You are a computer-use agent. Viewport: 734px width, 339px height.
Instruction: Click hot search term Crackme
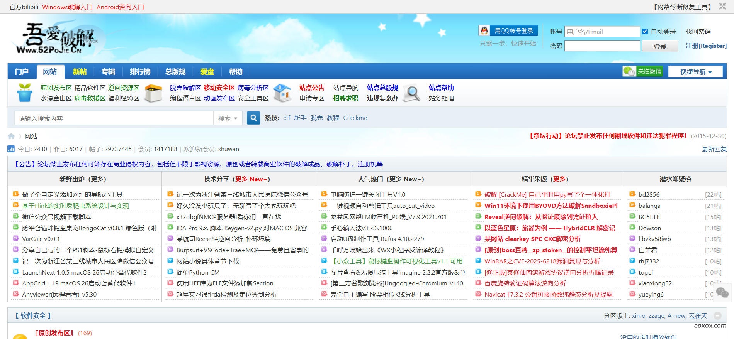[x=355, y=118]
